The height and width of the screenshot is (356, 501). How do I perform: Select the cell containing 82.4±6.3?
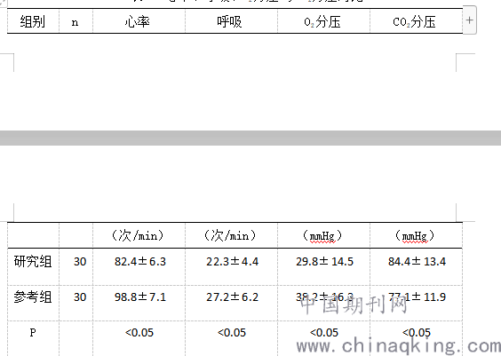pyautogui.click(x=139, y=266)
